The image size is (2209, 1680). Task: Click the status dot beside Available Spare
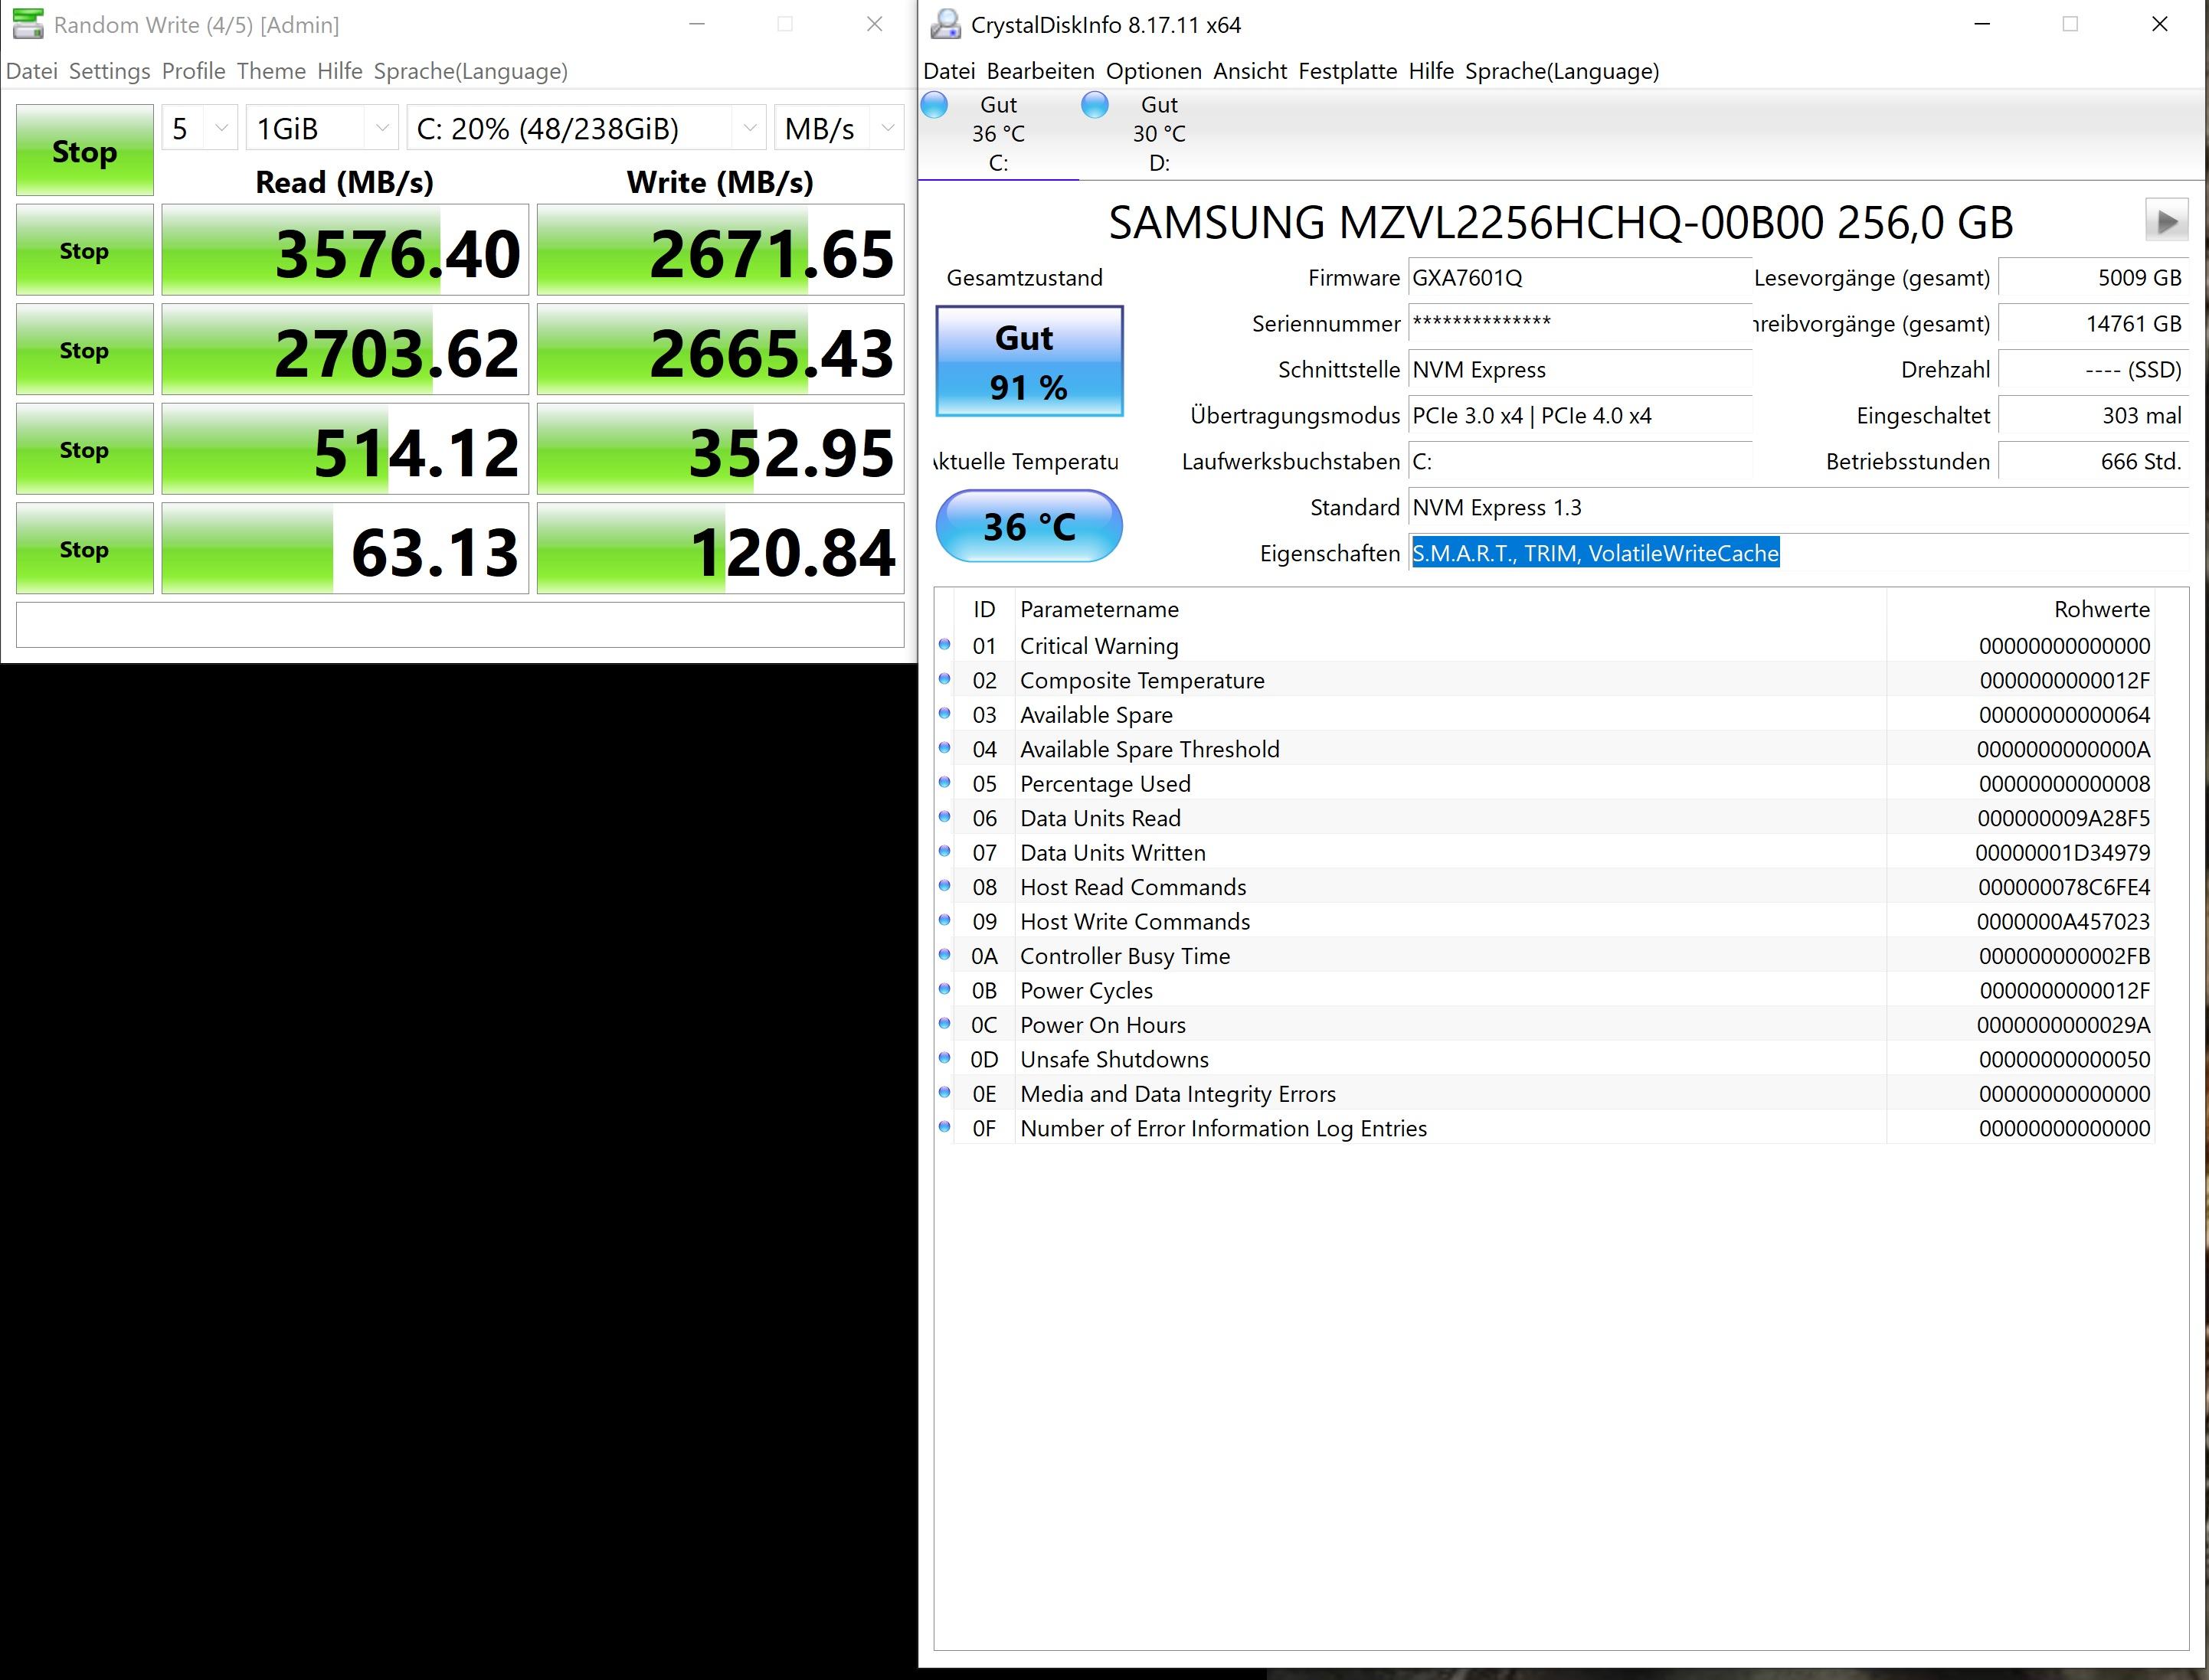coord(945,714)
